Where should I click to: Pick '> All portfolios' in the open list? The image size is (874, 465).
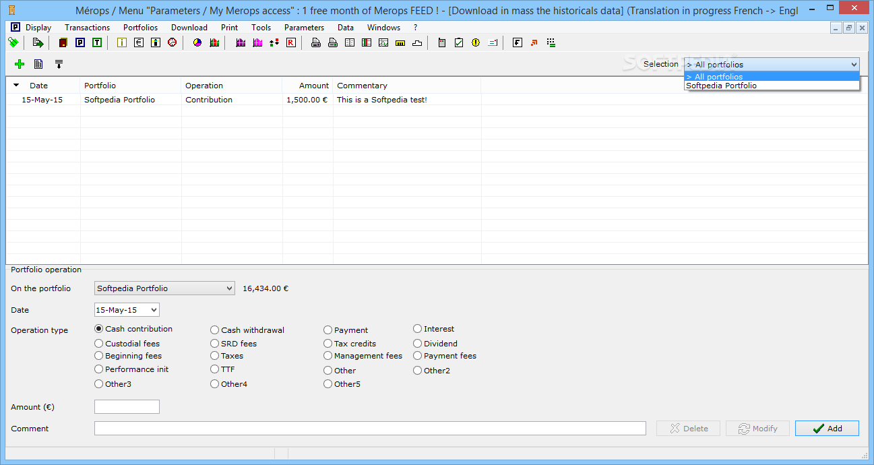(772, 77)
